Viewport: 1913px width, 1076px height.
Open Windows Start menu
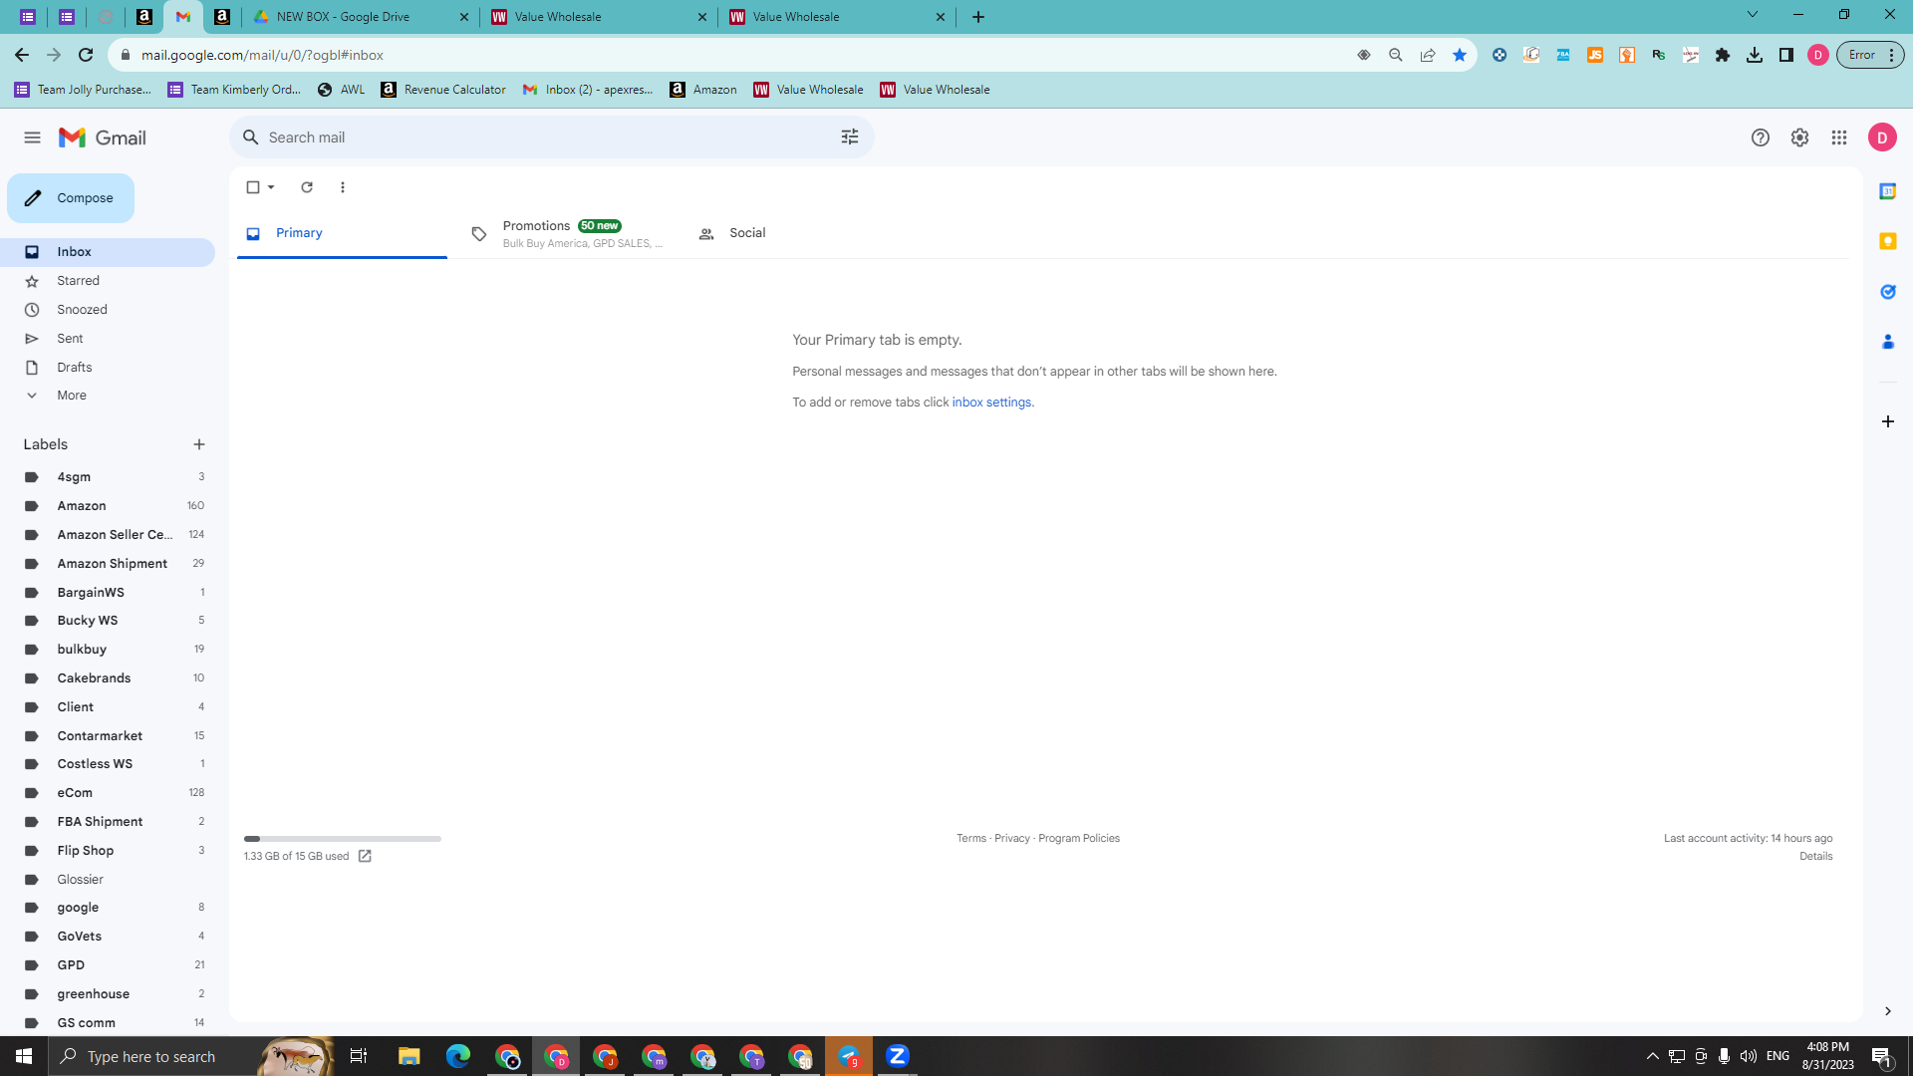[24, 1056]
